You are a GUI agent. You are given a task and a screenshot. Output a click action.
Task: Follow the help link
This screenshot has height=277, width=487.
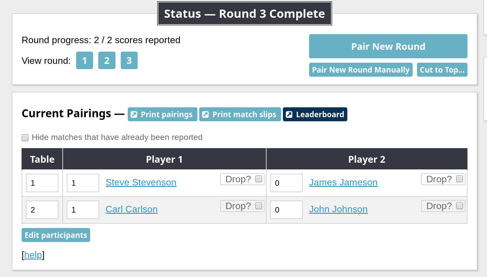click(x=33, y=255)
